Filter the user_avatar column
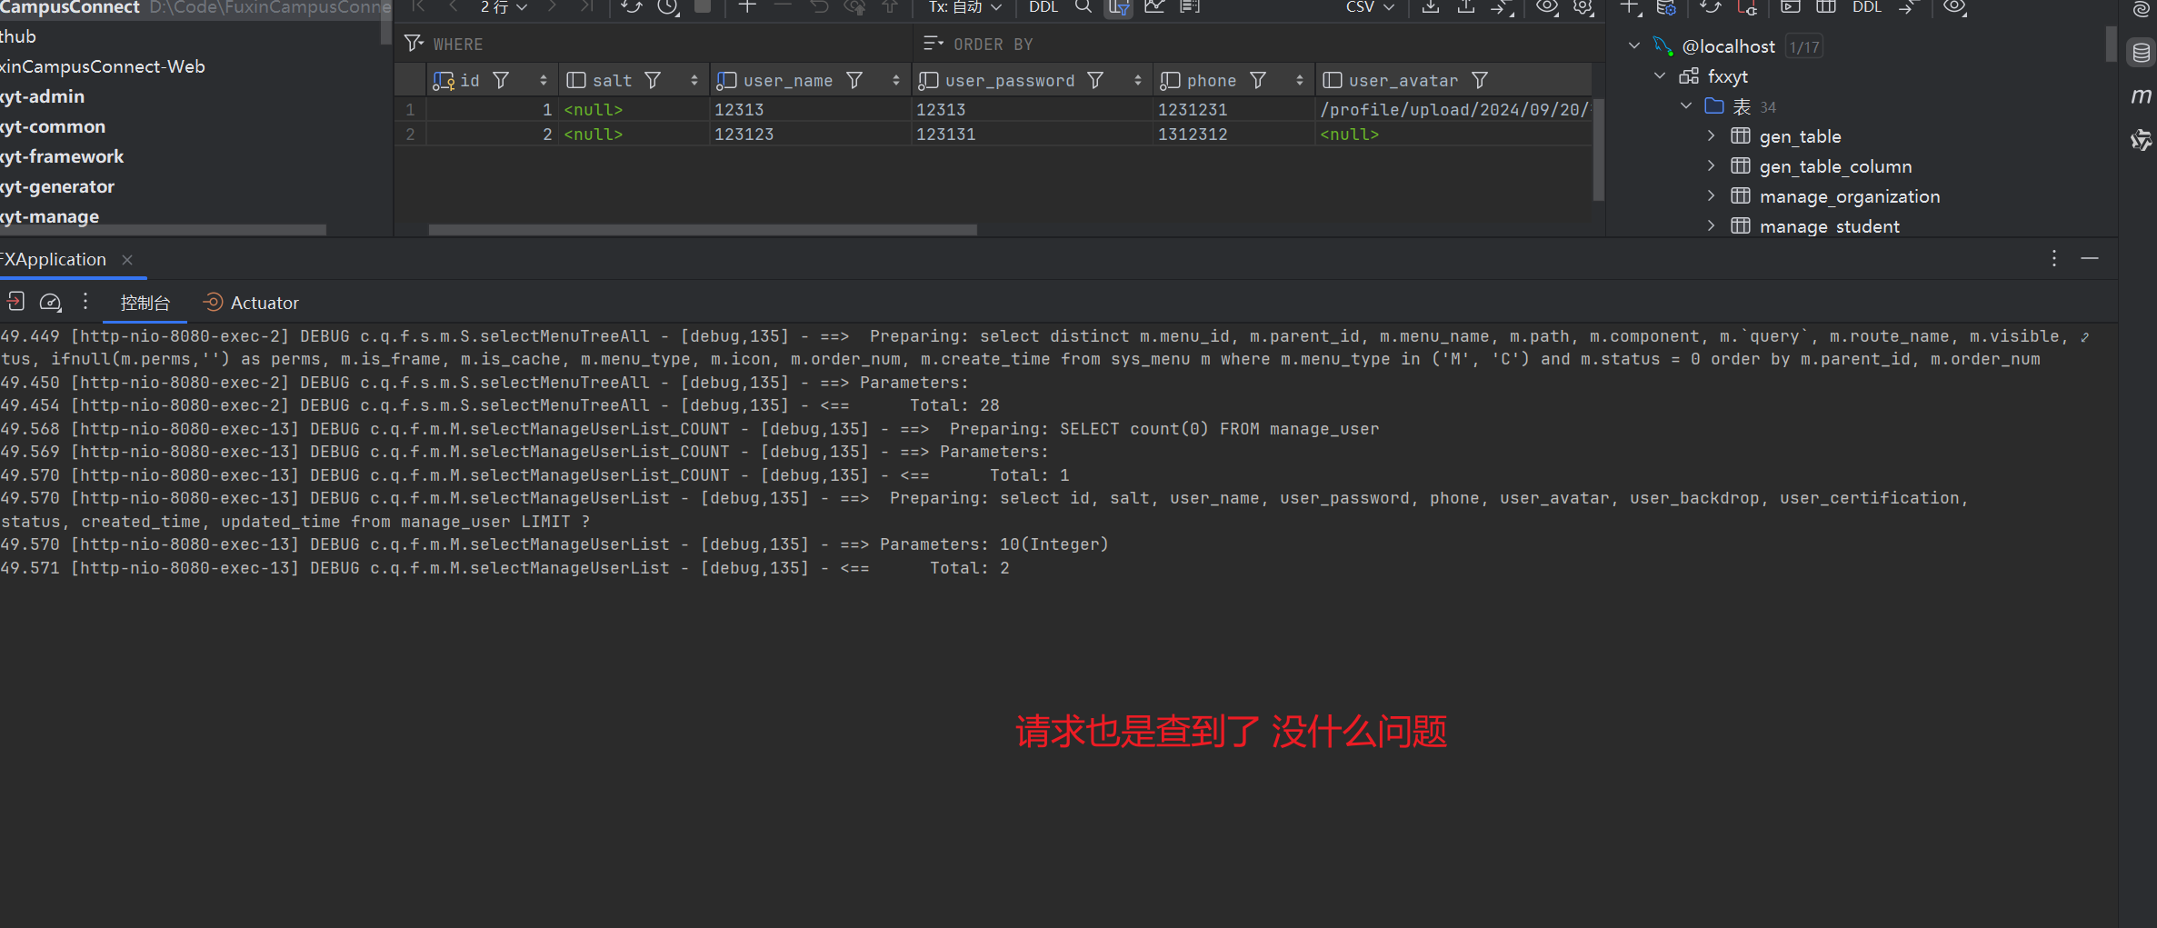This screenshot has width=2157, height=928. (1480, 81)
